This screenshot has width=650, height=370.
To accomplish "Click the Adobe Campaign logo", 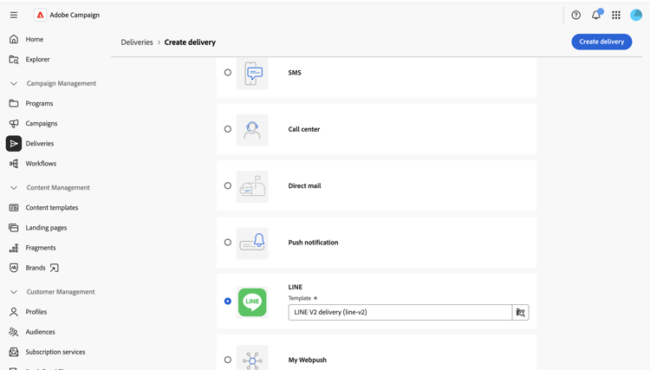I will click(x=40, y=15).
